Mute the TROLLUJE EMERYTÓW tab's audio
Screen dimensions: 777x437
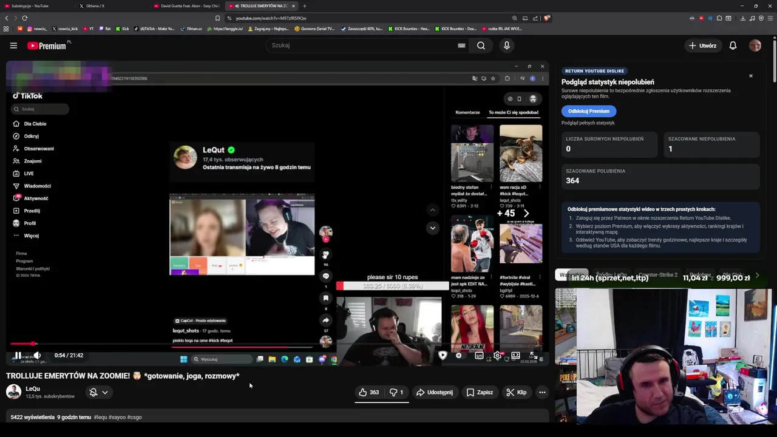(237, 6)
